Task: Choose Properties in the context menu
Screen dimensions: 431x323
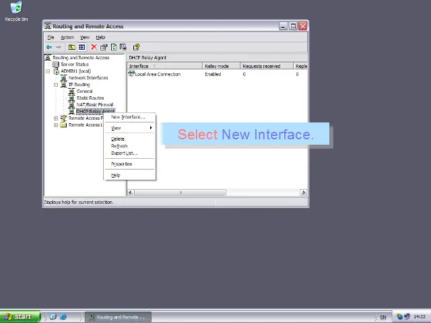Action: coord(122,164)
